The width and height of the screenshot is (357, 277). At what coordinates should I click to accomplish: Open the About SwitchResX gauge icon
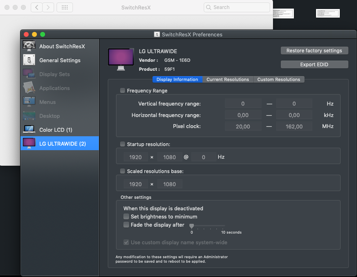point(29,46)
